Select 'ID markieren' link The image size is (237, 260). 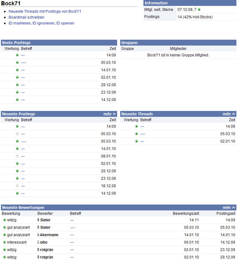click(x=20, y=23)
